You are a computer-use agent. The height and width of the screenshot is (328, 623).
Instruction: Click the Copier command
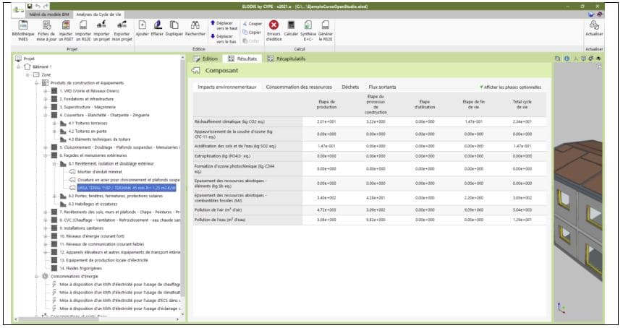[252, 32]
